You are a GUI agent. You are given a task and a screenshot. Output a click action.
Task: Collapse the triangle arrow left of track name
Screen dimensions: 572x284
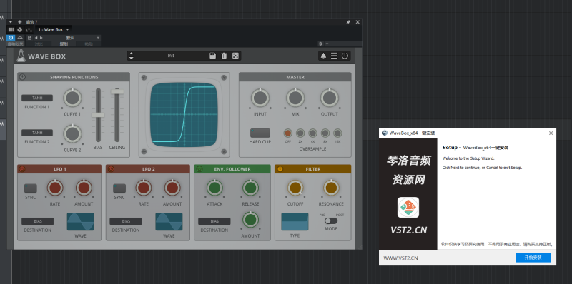[11, 22]
